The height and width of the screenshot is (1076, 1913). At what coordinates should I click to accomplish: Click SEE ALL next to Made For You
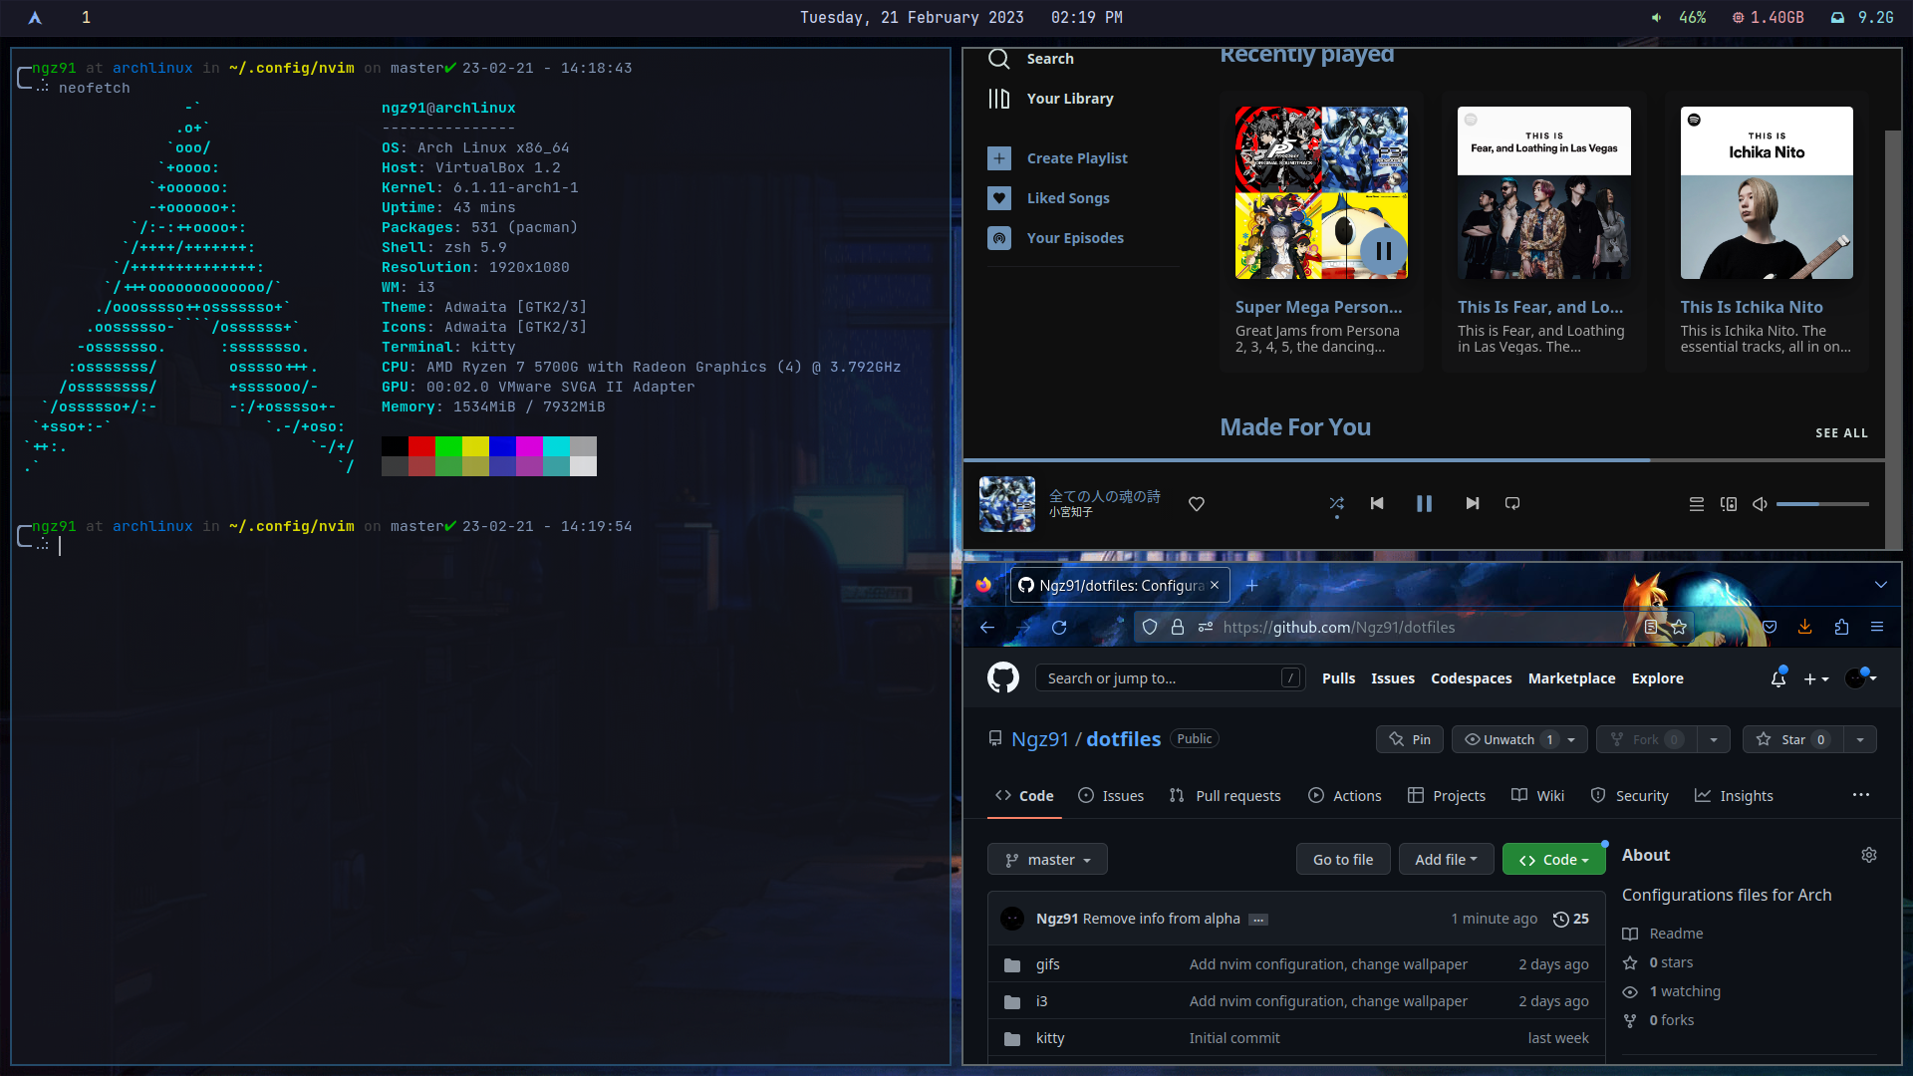(x=1841, y=433)
